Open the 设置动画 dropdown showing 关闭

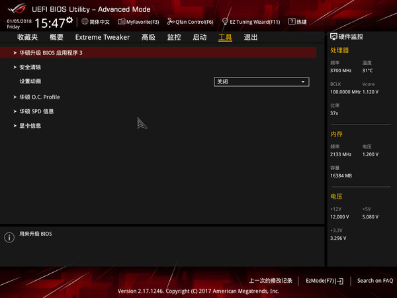point(261,82)
